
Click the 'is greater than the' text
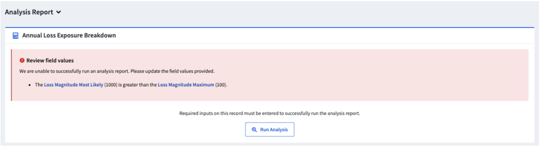point(137,85)
